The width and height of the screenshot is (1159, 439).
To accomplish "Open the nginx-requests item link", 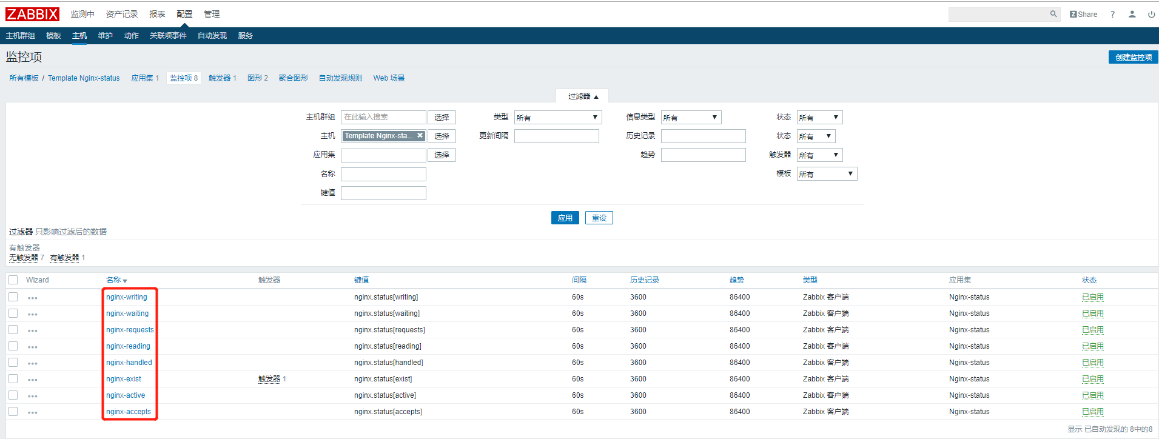I will click(x=130, y=330).
